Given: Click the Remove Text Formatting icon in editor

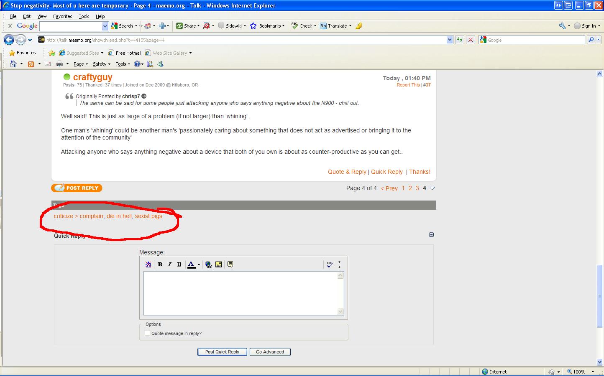Looking at the screenshot, I should tap(148, 264).
